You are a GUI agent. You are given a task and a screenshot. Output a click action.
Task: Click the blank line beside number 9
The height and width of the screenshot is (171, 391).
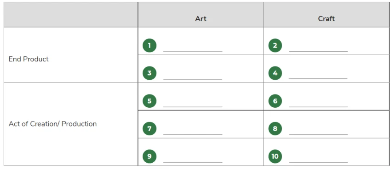pos(192,162)
